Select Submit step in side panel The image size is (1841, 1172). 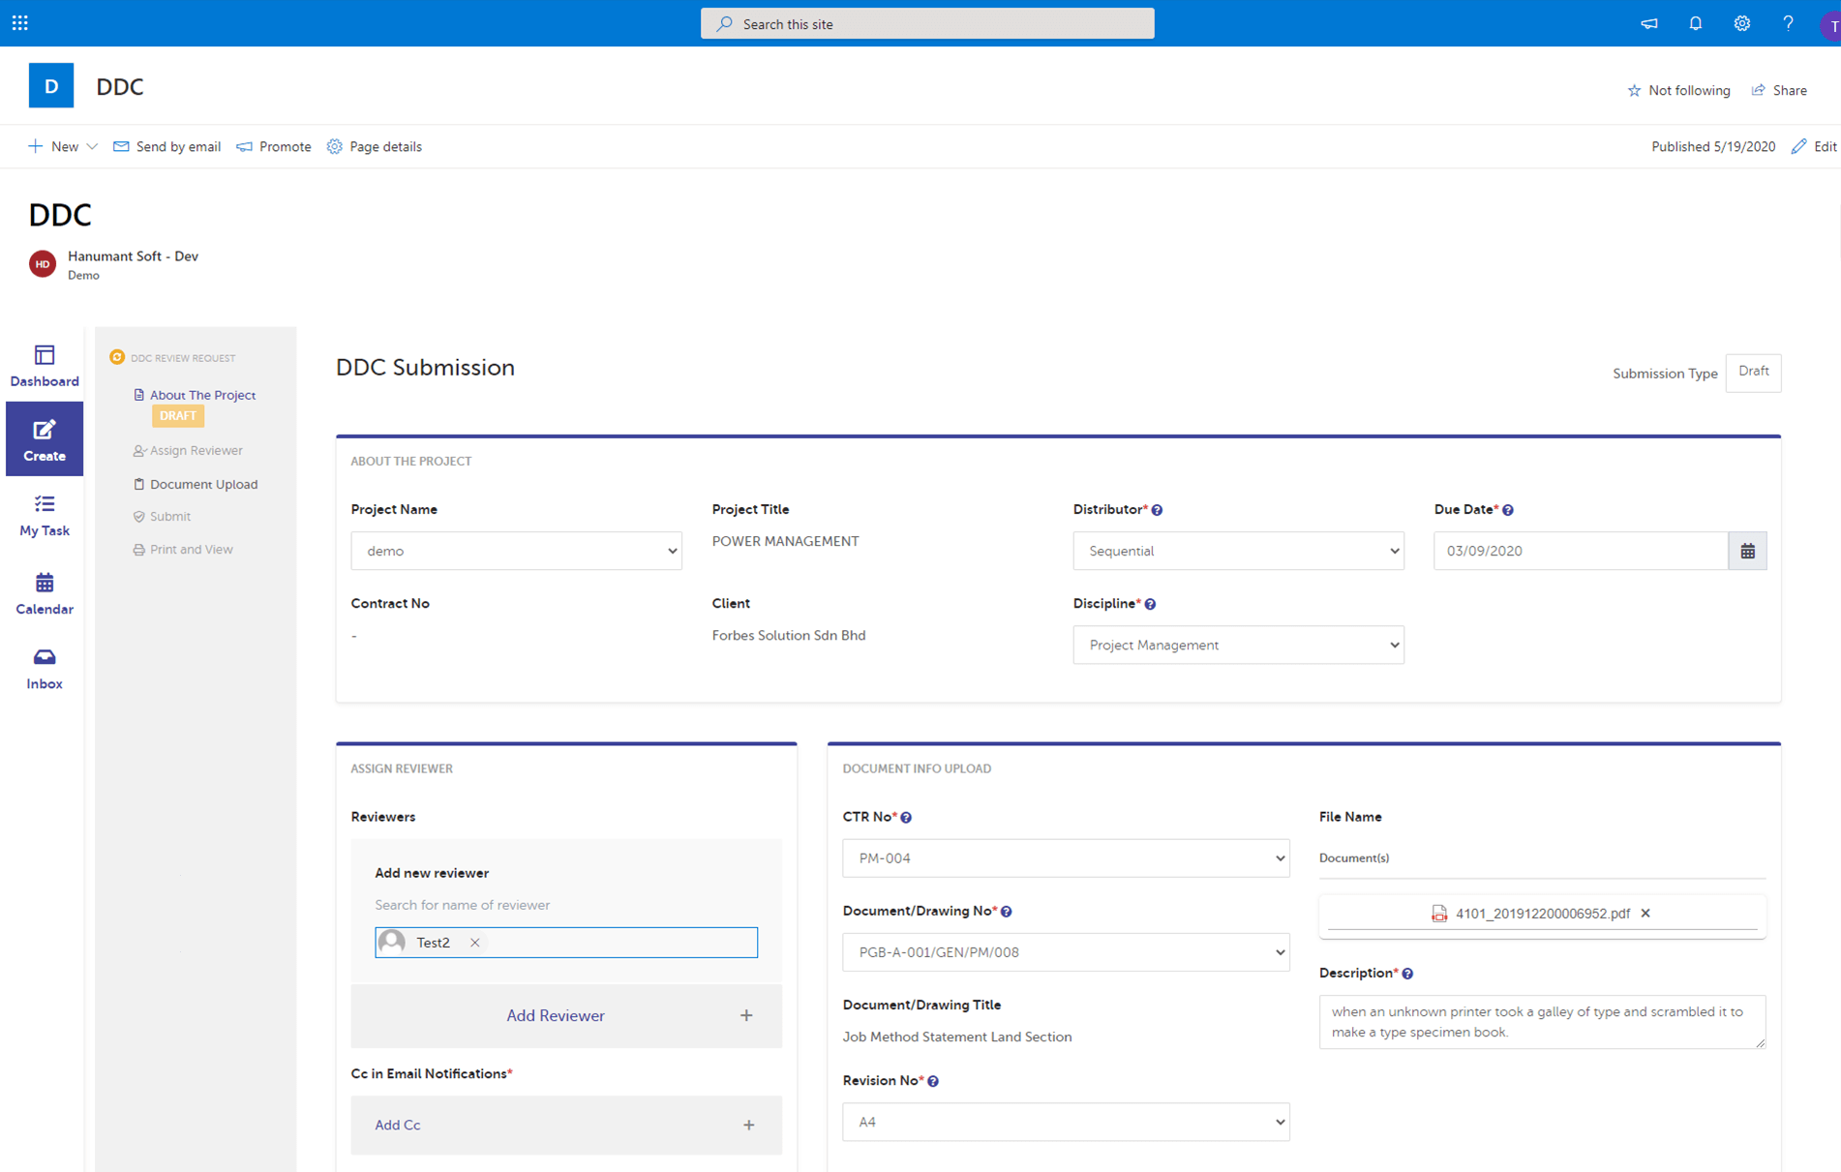click(x=169, y=517)
